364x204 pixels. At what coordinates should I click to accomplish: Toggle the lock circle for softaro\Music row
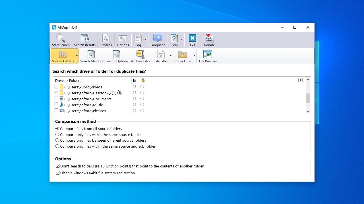tap(142, 105)
